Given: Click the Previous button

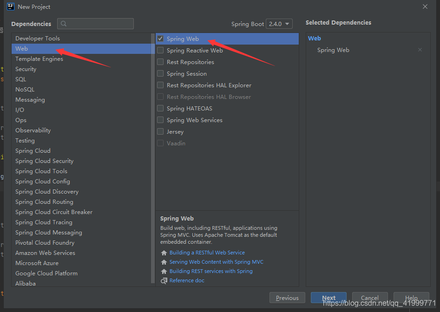Looking at the screenshot, I should 287,298.
